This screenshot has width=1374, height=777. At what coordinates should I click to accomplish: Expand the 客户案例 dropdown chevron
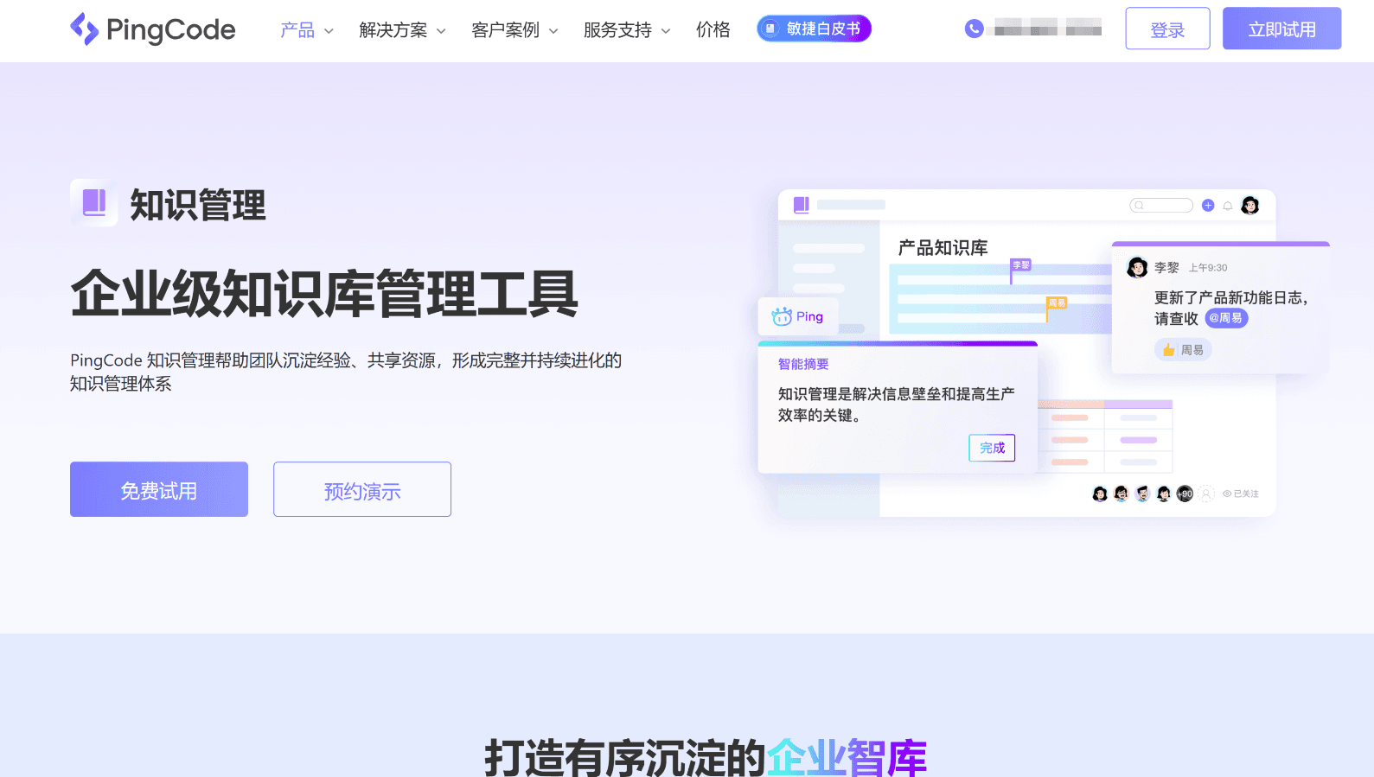click(553, 31)
